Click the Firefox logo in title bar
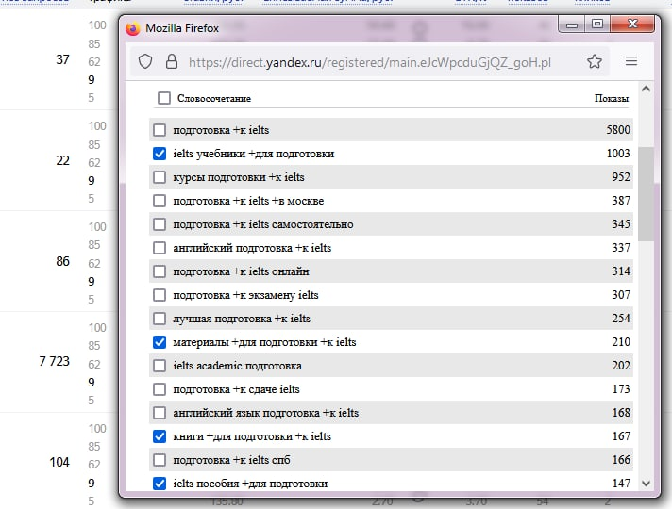This screenshot has width=672, height=509. 133,28
